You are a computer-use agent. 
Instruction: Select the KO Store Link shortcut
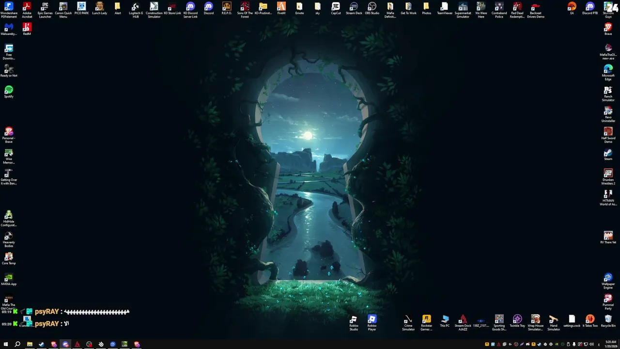pos(172,9)
